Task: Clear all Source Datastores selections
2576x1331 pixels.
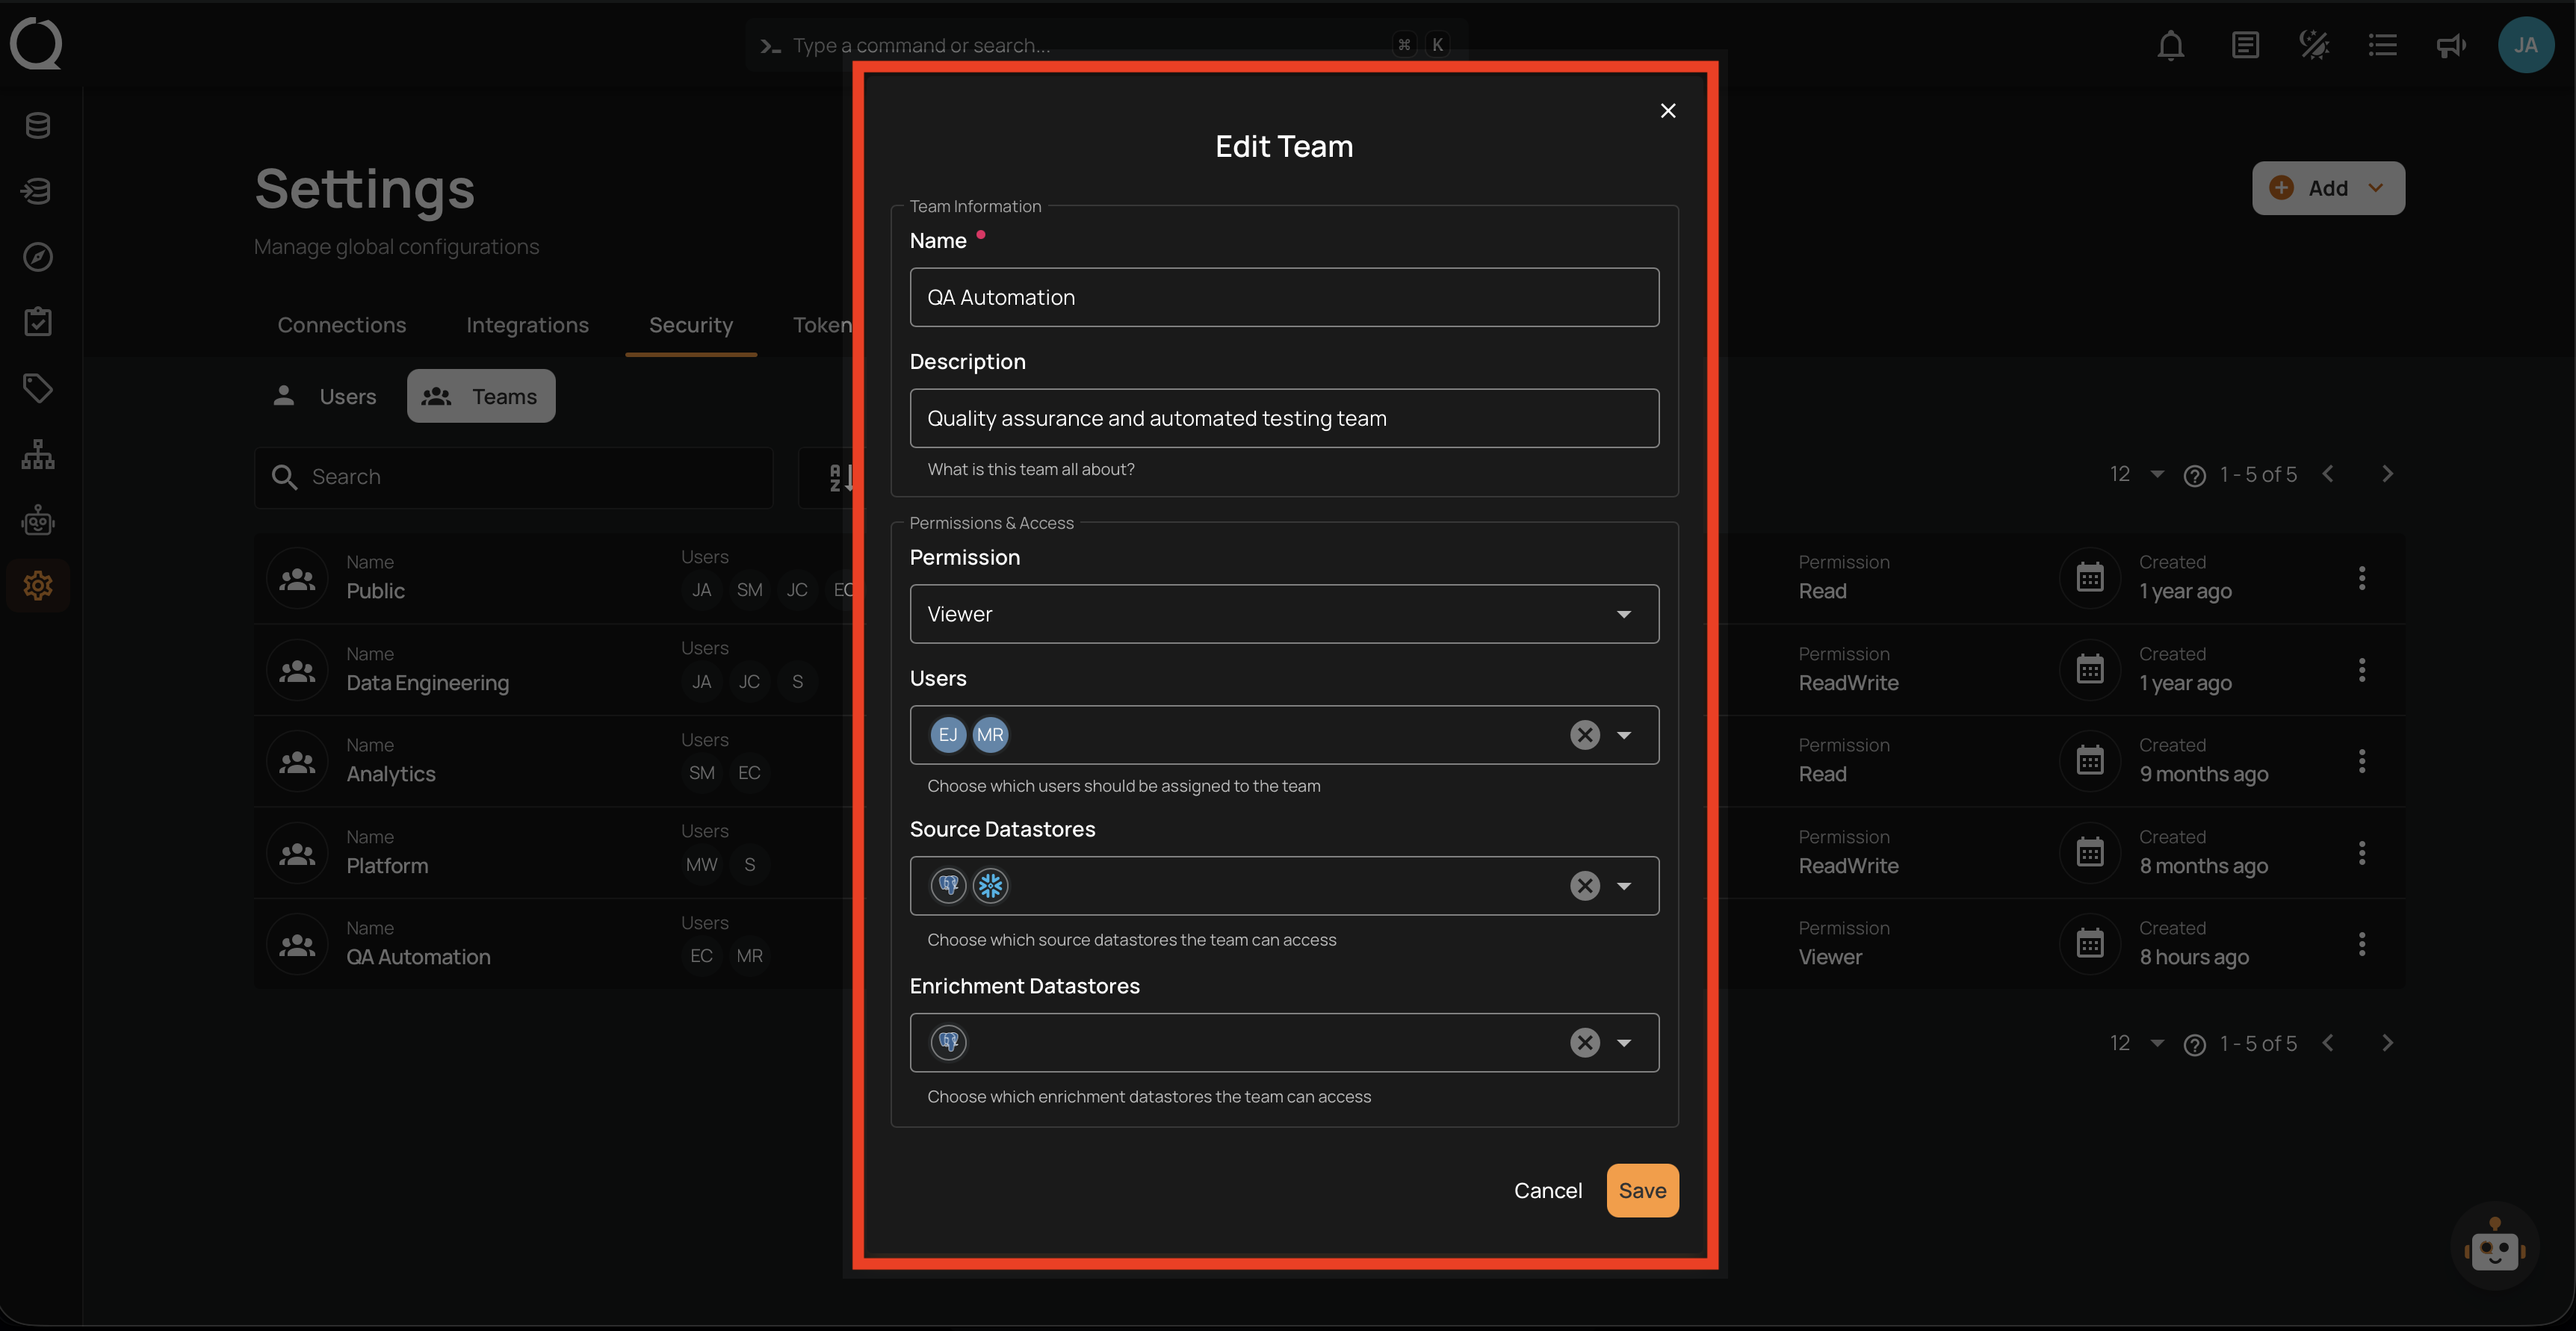Action: pyautogui.click(x=1585, y=886)
